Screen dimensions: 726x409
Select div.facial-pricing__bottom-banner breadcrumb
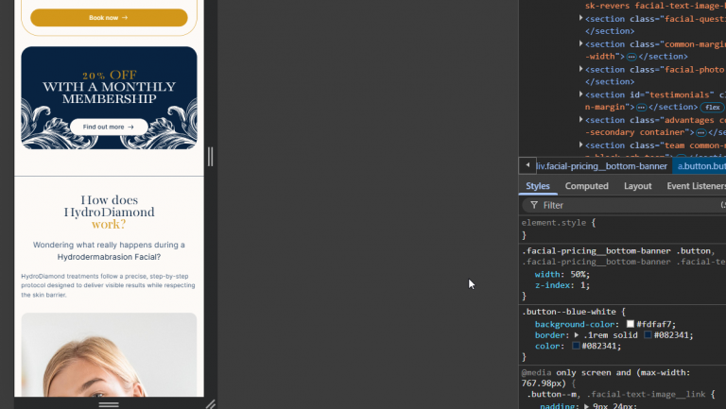[601, 166]
